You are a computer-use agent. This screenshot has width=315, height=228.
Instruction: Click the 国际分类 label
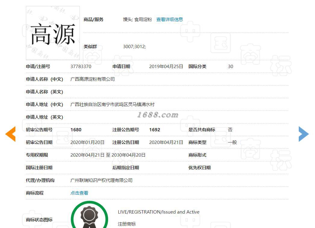click(x=197, y=67)
